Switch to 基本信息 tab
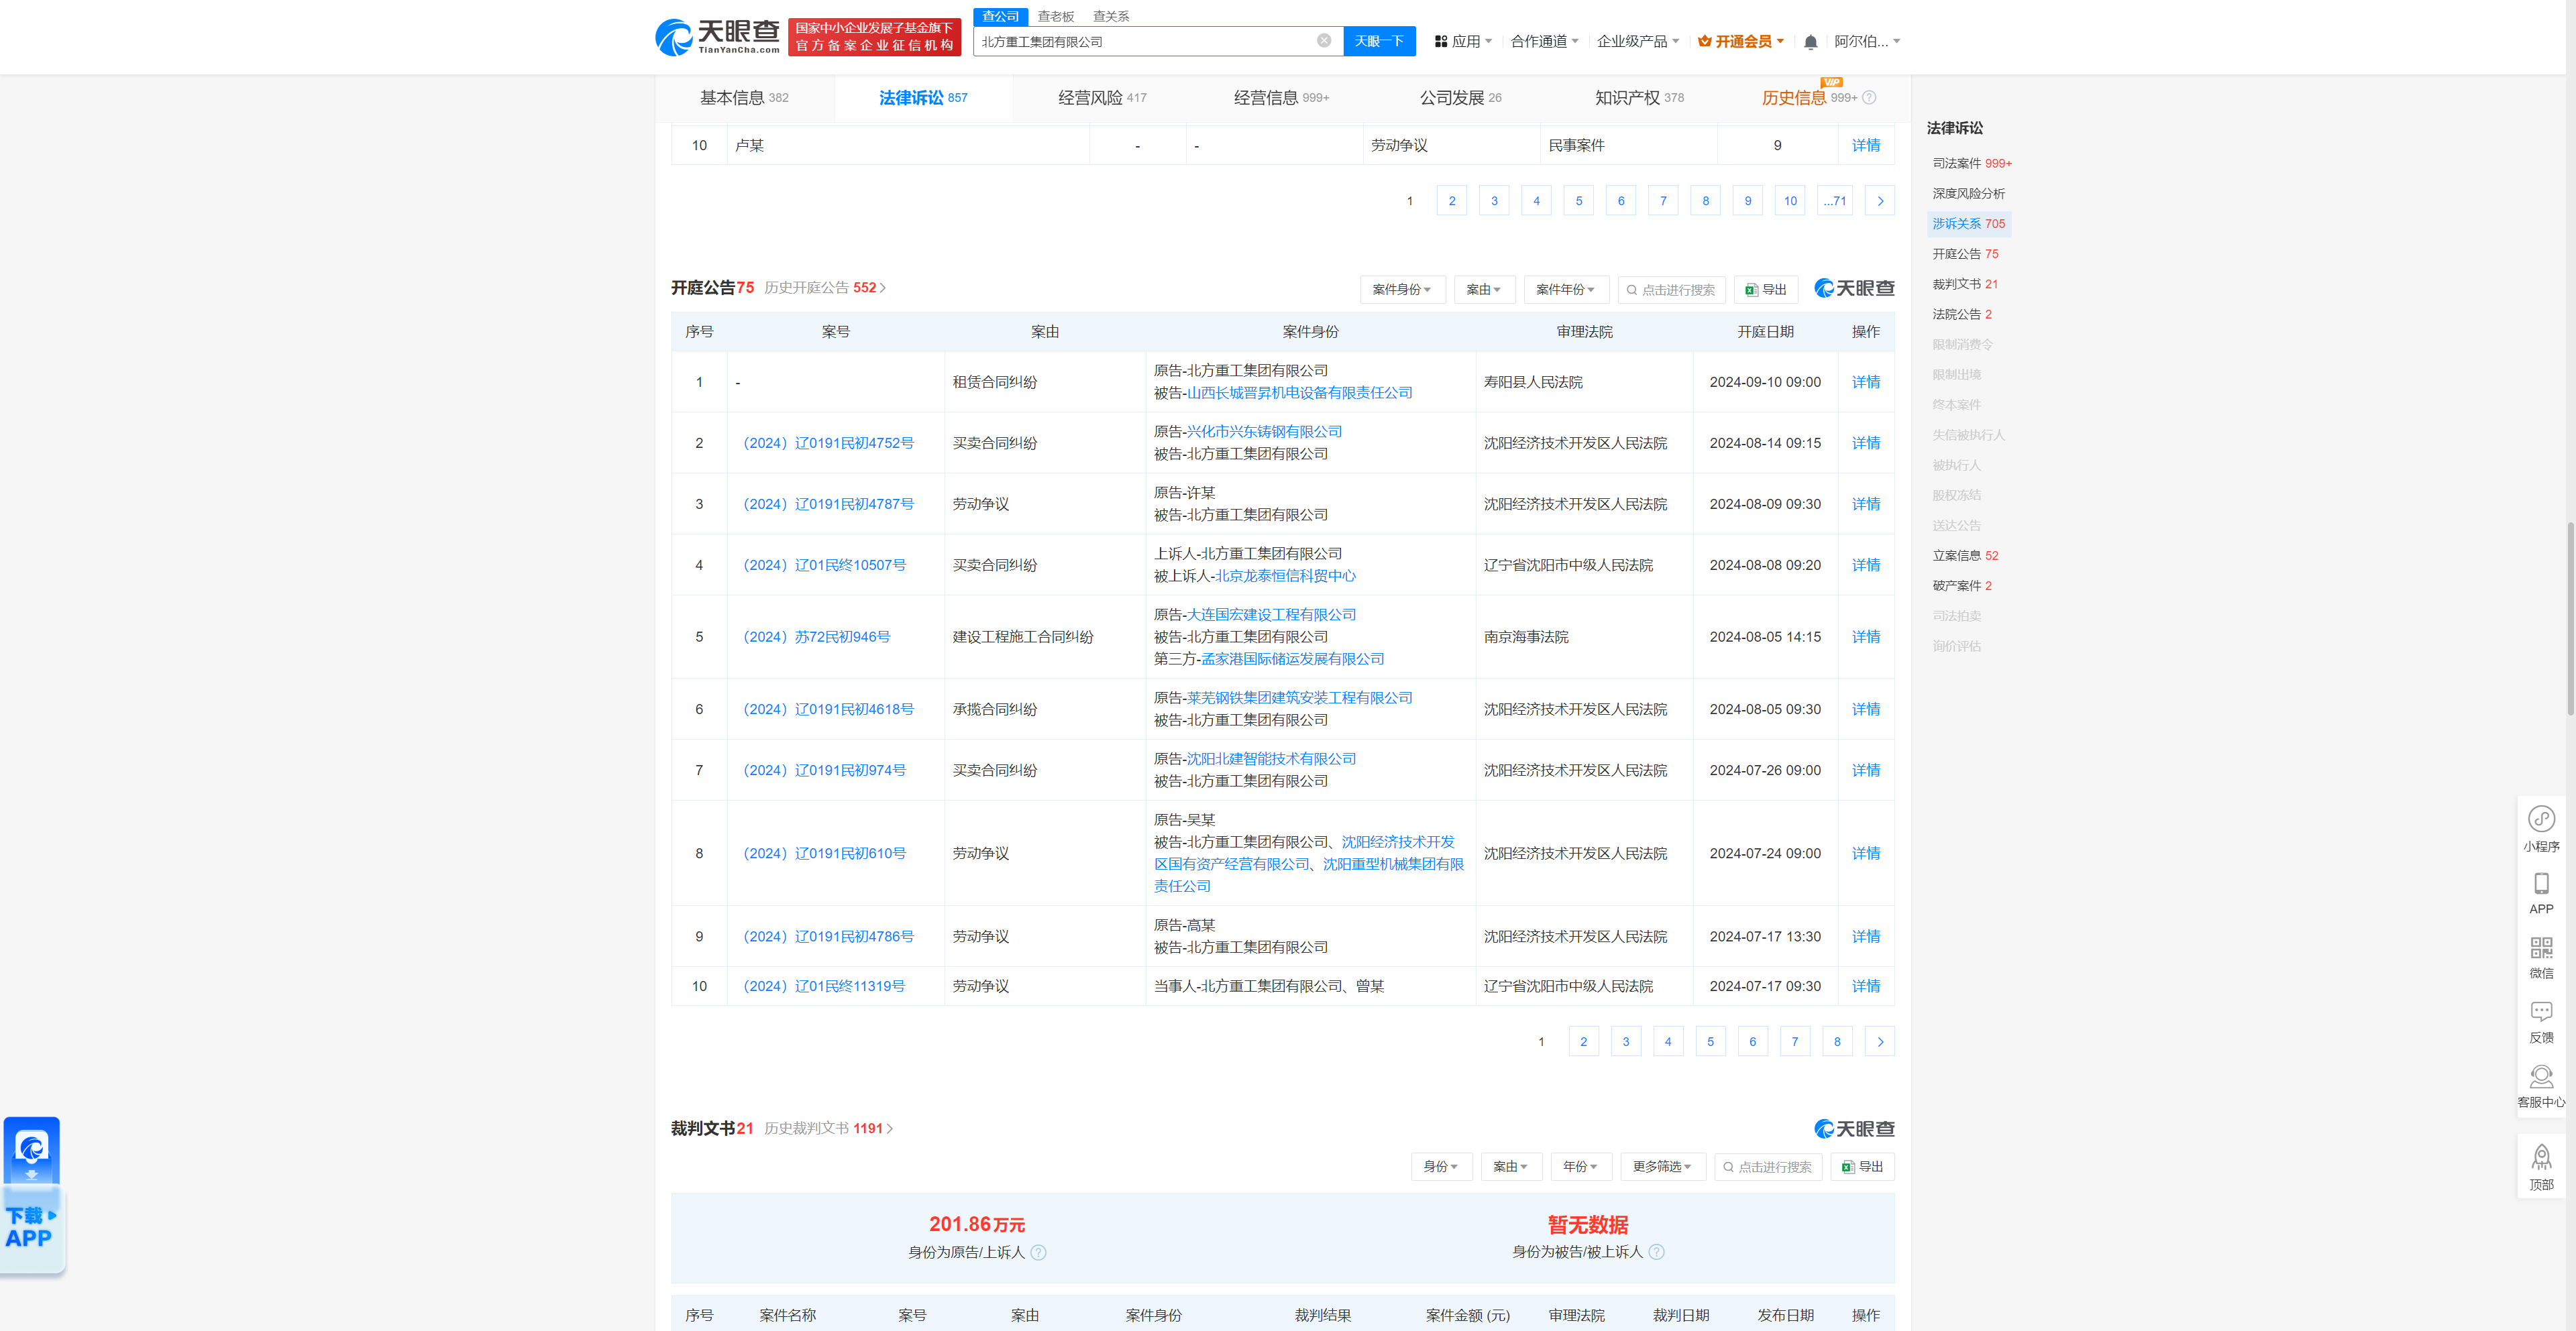The width and height of the screenshot is (2576, 1331). [744, 98]
